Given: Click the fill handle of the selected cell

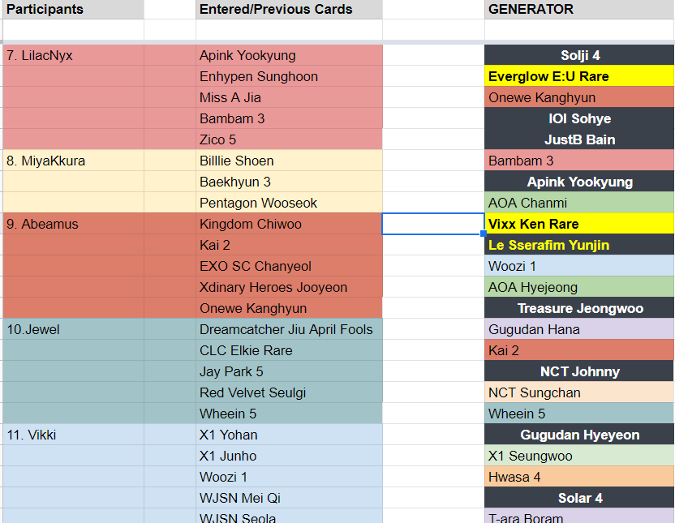Looking at the screenshot, I should (484, 234).
